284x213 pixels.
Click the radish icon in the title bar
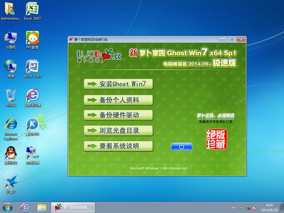tap(71, 39)
